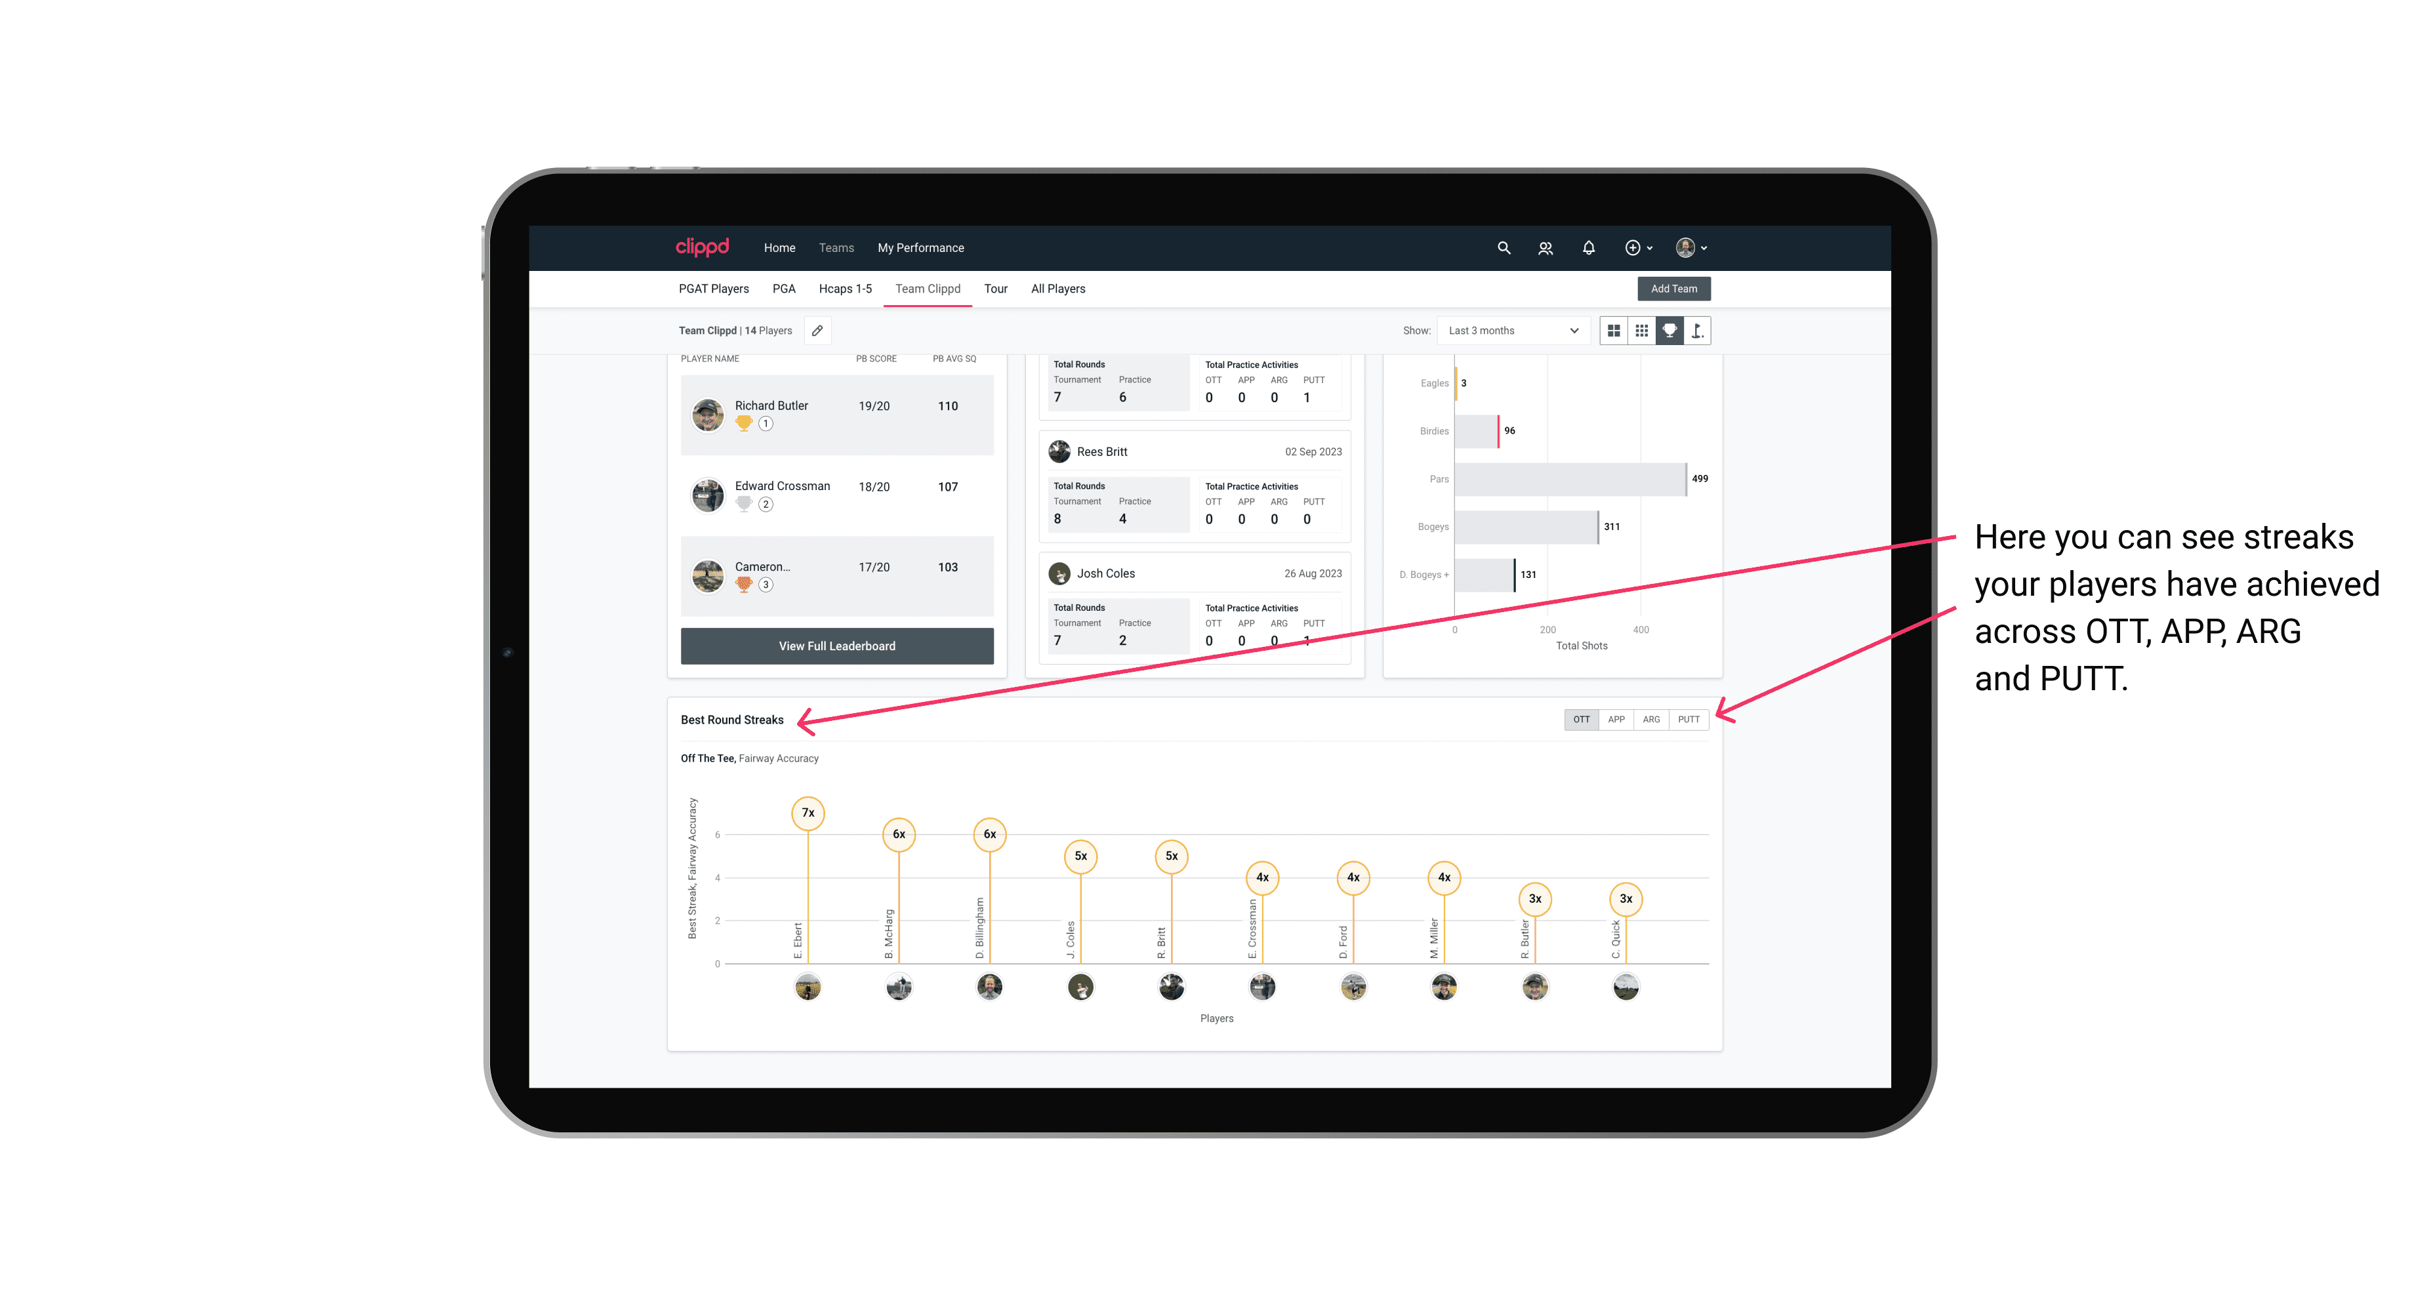The width and height of the screenshot is (2414, 1299).
Task: Enable the notification bell icon
Action: pos(1589,247)
